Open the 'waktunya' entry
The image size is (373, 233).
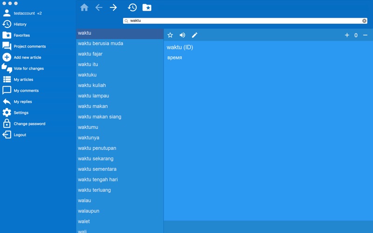coord(120,137)
